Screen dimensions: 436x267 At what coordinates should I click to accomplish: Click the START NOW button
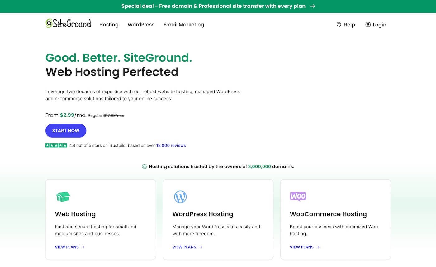[x=66, y=131]
